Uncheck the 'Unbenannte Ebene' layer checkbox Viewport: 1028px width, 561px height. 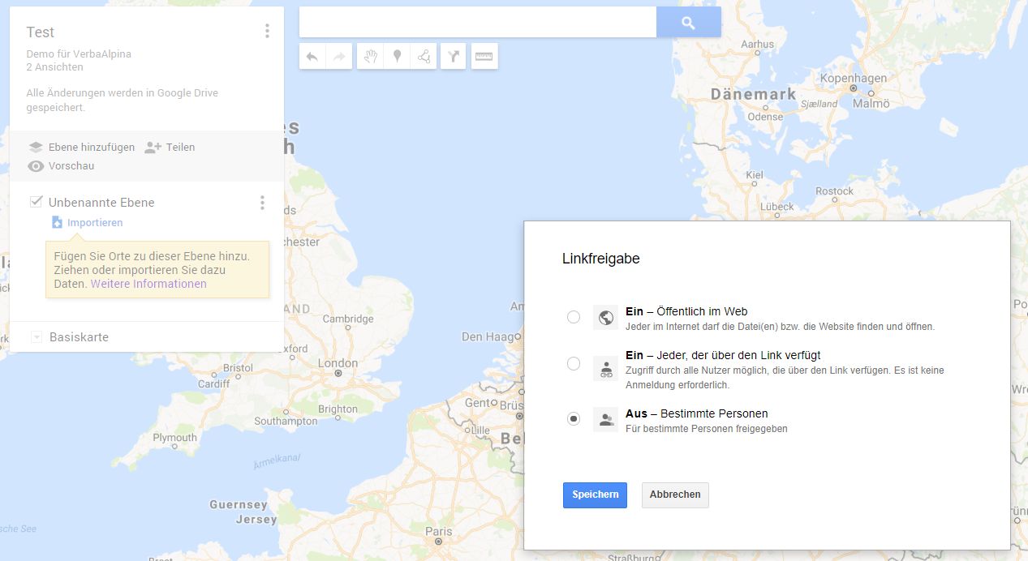(36, 202)
